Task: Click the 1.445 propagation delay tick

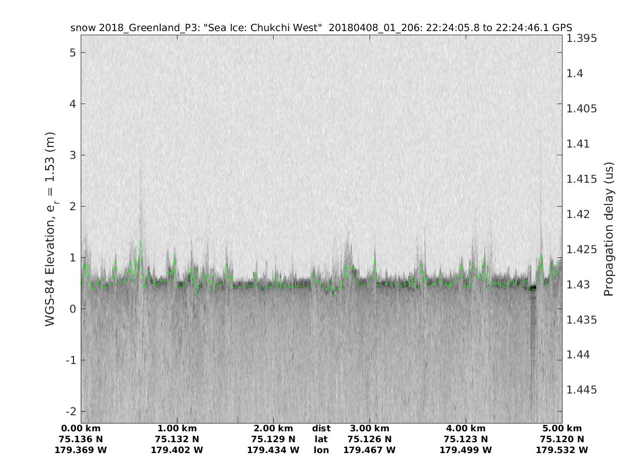Action: (582, 389)
